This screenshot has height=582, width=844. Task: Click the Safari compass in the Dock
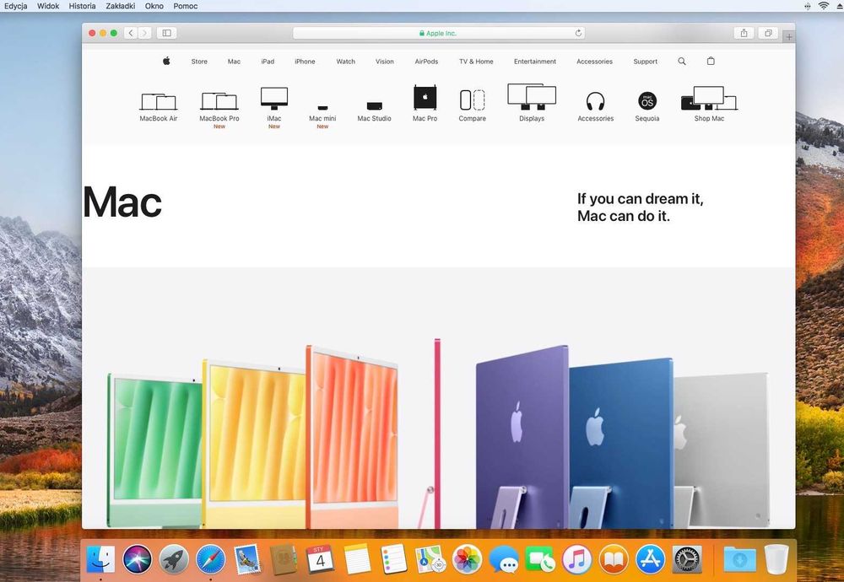210,559
